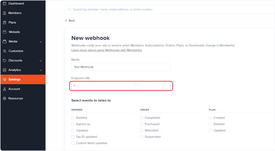Click the Account person icon
This screenshot has width=275, height=151.
click(x=5, y=89)
